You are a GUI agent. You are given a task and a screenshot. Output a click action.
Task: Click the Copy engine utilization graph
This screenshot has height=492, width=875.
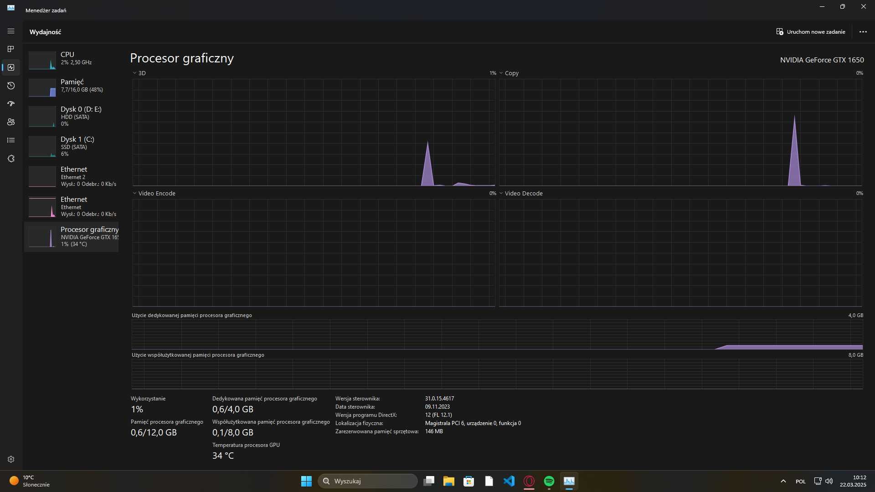[x=680, y=132]
